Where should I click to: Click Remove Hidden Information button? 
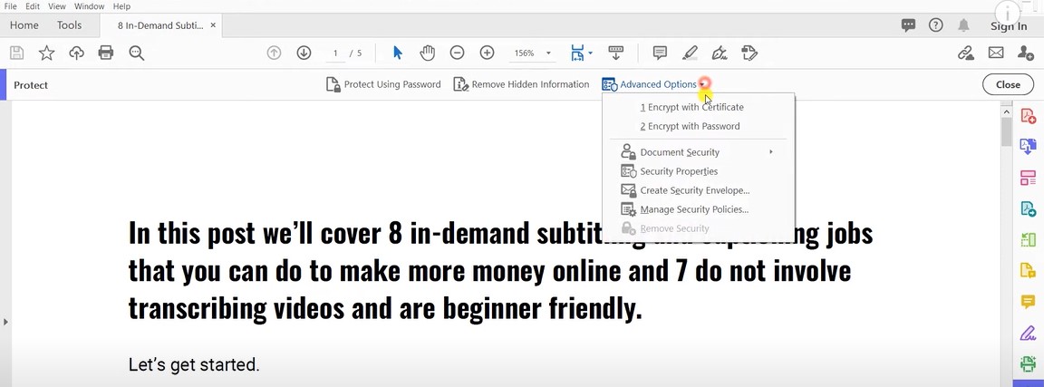[x=521, y=84]
